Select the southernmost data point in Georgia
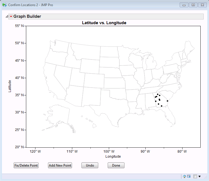This screenshot has height=181, width=209. (162, 106)
